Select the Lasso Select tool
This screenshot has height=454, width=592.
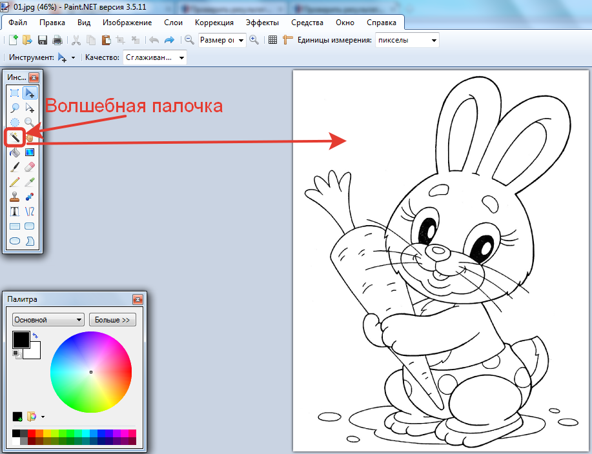click(x=14, y=108)
